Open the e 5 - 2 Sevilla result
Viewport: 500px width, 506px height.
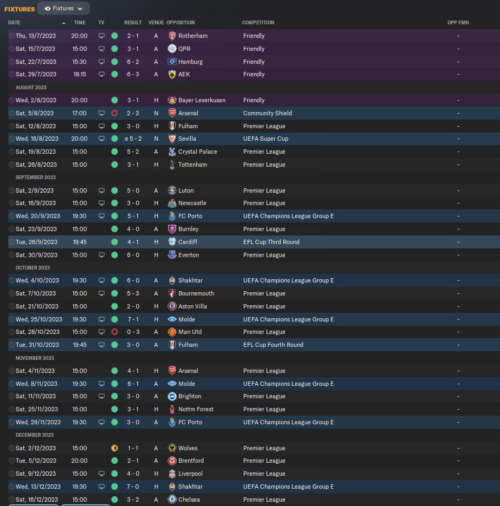pos(133,139)
